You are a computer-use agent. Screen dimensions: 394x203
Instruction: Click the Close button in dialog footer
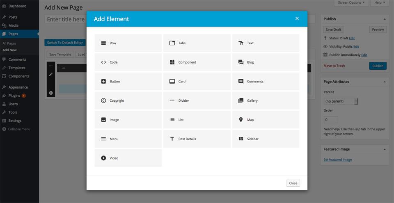coord(293,183)
